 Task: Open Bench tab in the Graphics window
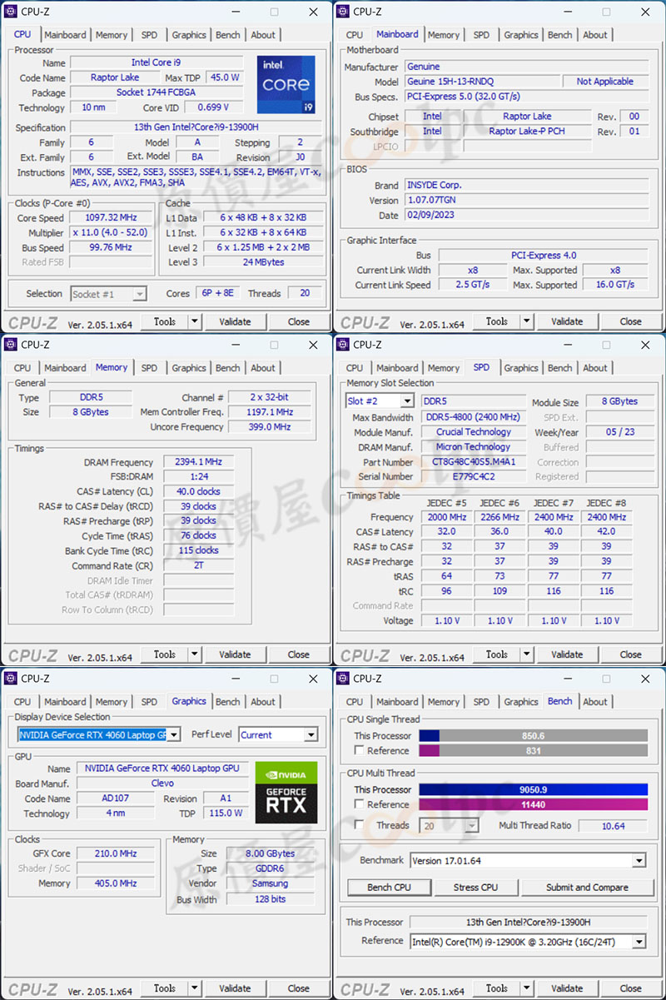pos(227,702)
